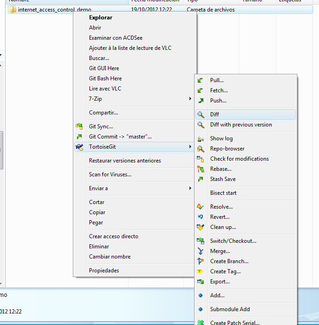The image size is (319, 325).
Task: Expand the TortoiseGit submenu arrow
Action: click(190, 146)
